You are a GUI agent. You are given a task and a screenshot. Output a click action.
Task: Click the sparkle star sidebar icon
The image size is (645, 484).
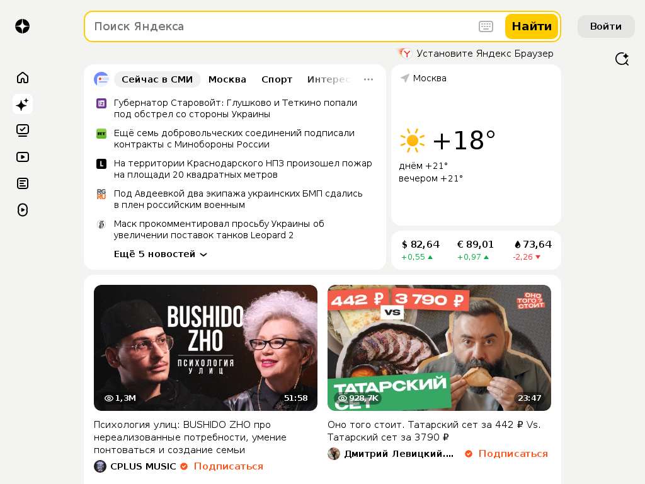point(23,104)
